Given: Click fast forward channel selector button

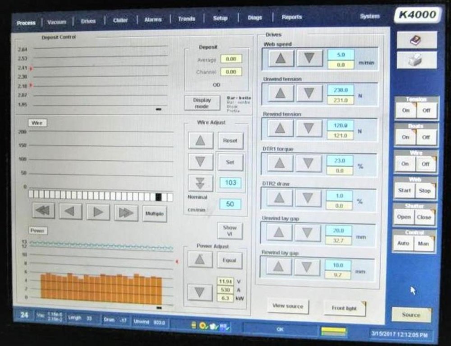Looking at the screenshot, I should click(x=126, y=212).
